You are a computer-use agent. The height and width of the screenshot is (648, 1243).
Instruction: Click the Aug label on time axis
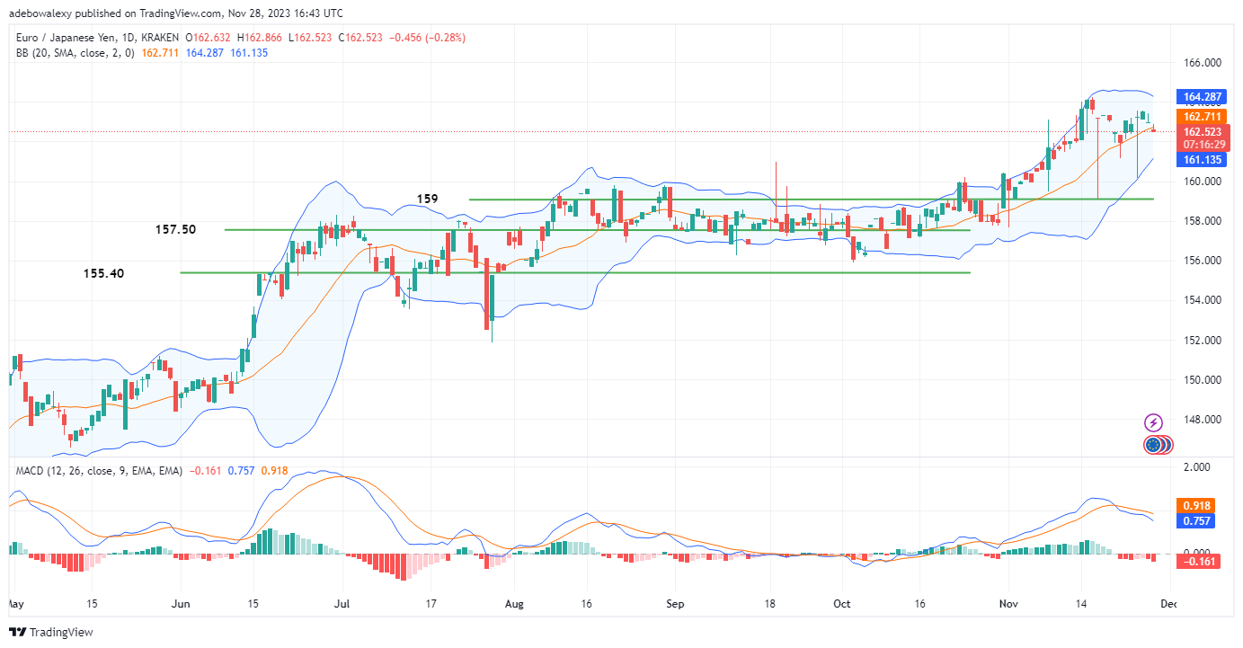(x=513, y=605)
